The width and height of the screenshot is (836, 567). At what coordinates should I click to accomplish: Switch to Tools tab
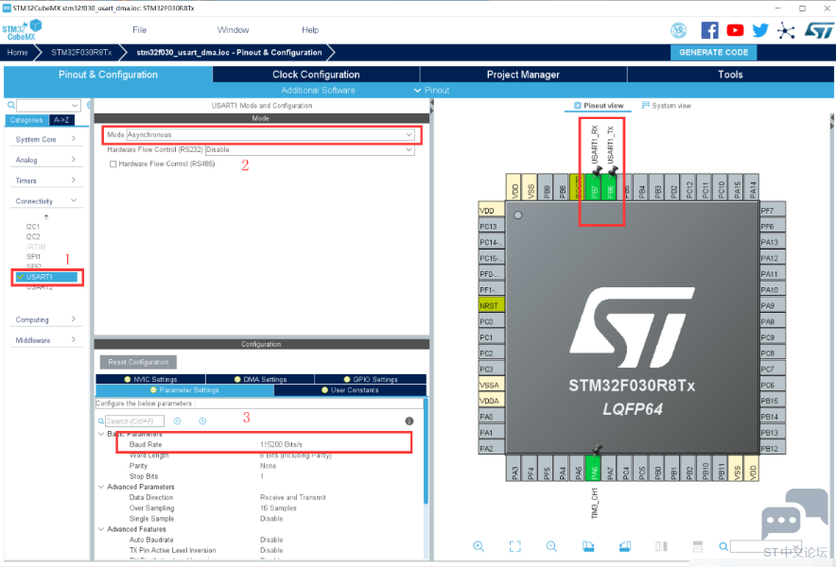coord(730,75)
